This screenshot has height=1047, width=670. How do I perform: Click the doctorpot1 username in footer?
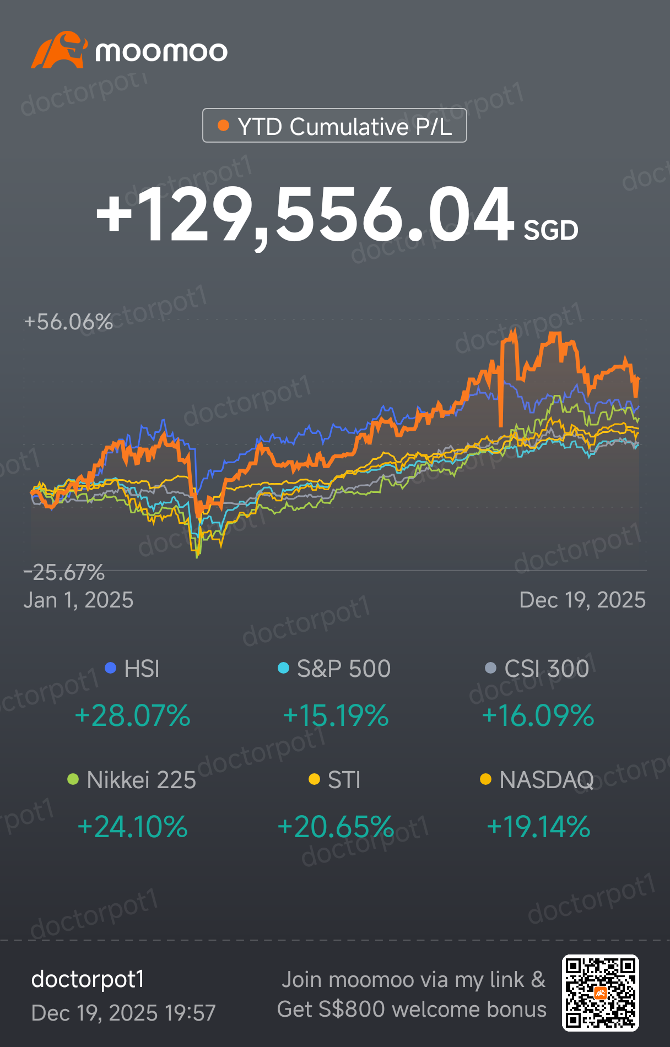click(x=88, y=979)
